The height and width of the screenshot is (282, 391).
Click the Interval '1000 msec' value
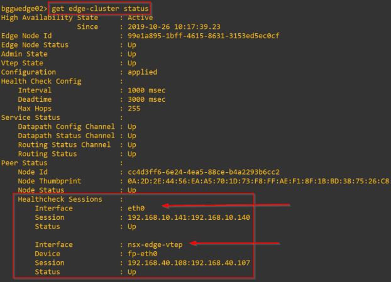click(146, 90)
